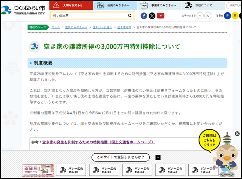
Task: Set text size to small (小)
Action: (200, 16)
